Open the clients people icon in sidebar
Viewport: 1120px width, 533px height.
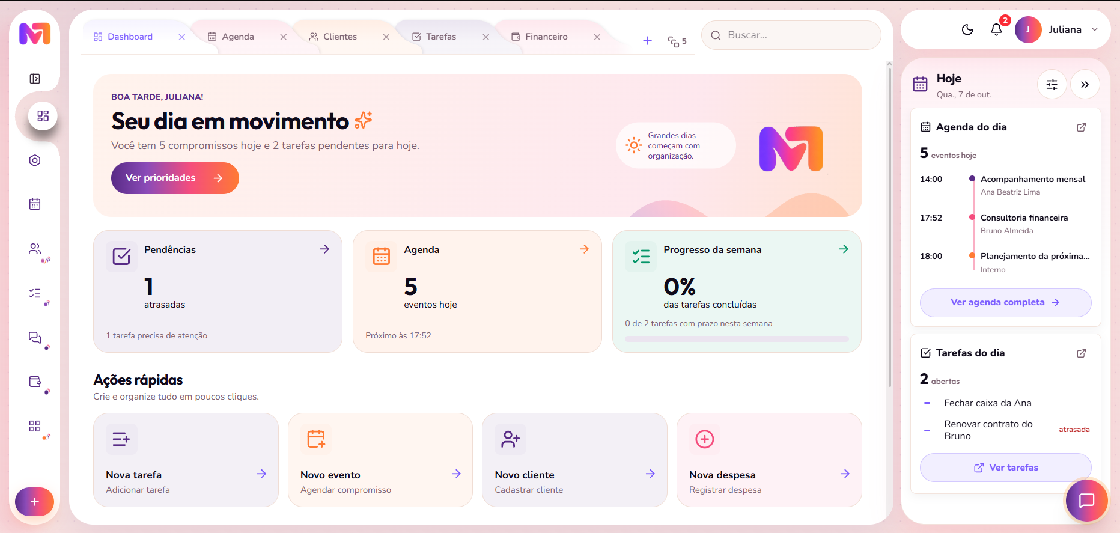[35, 249]
